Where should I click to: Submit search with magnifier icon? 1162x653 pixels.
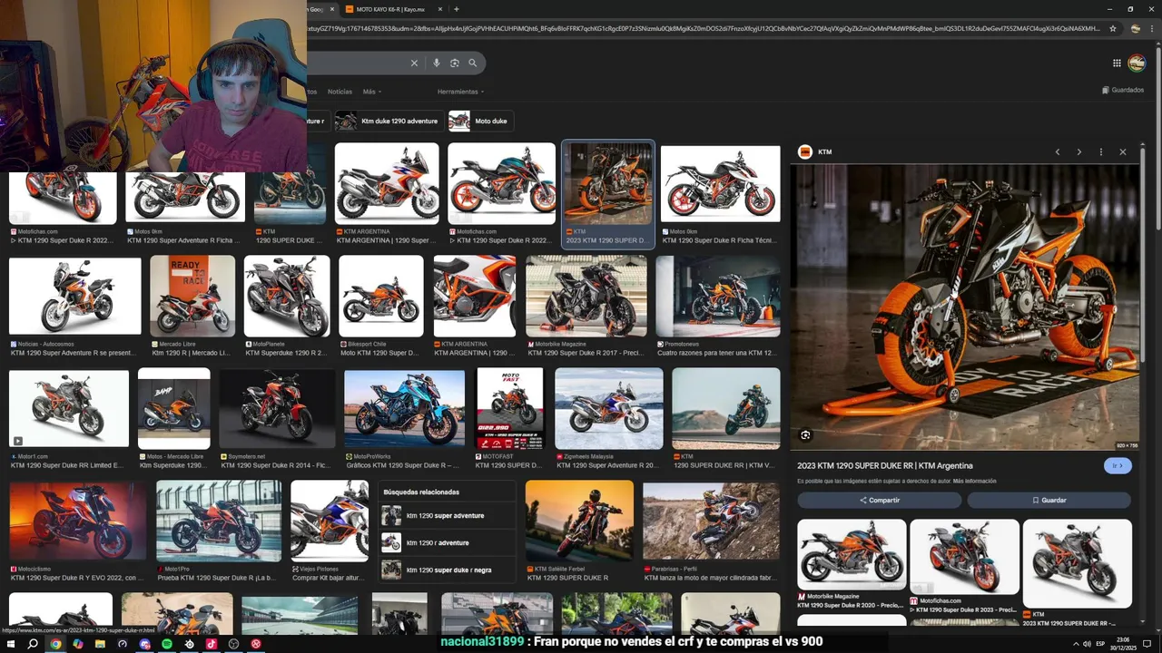click(x=473, y=63)
